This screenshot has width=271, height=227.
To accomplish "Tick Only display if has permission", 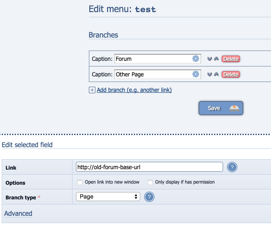I will [x=150, y=183].
